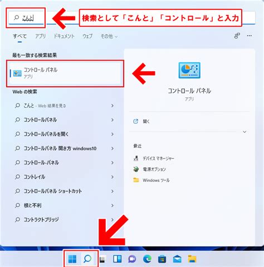Select the 根と不利 suggestion
This screenshot has height=267, width=264.
65,205
